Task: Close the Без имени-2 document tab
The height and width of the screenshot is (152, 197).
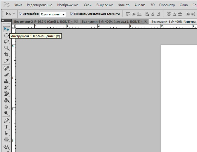Action: [76, 22]
